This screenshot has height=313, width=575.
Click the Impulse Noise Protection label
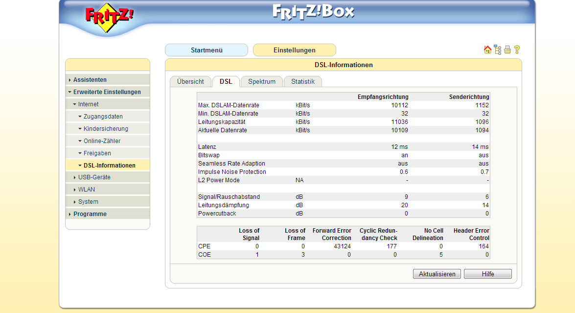[232, 172]
